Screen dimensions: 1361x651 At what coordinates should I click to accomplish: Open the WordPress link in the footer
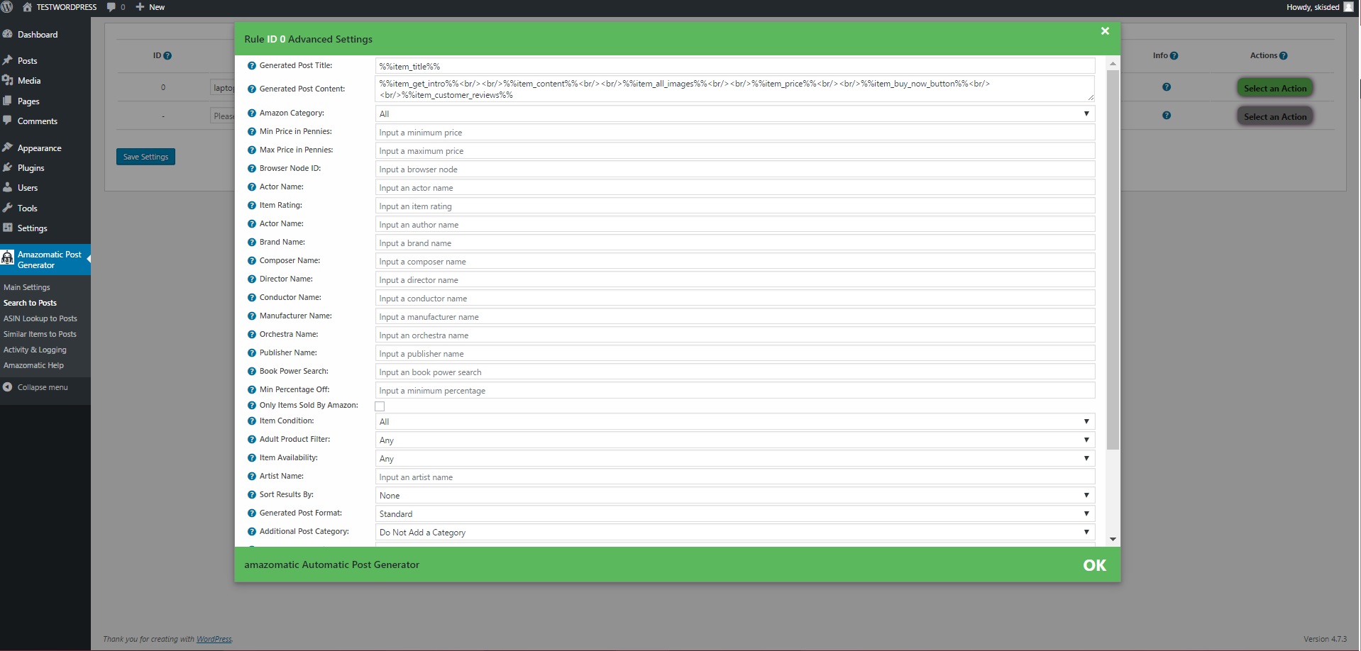coord(214,639)
